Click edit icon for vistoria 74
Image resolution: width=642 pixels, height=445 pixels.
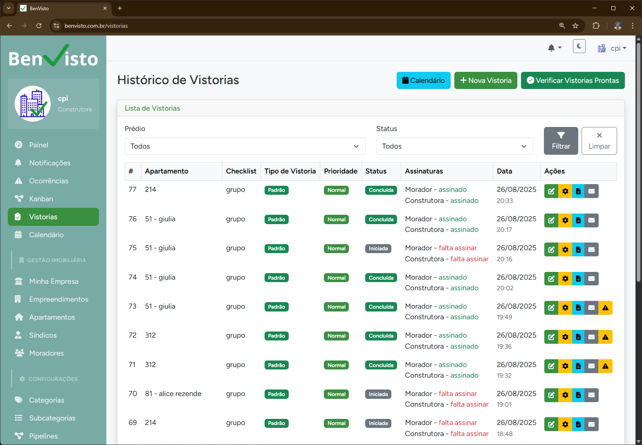click(551, 279)
